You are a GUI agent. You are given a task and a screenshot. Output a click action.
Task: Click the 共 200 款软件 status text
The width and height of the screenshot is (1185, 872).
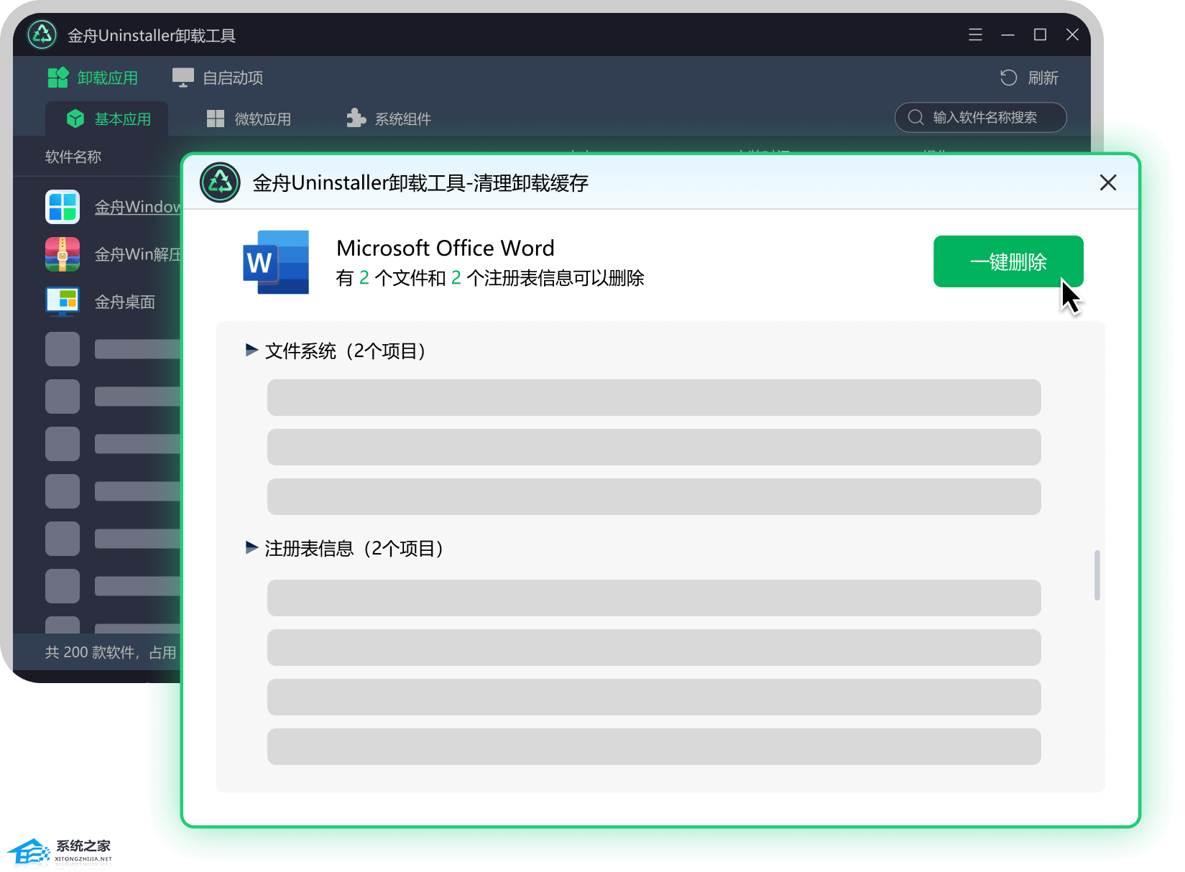point(91,652)
